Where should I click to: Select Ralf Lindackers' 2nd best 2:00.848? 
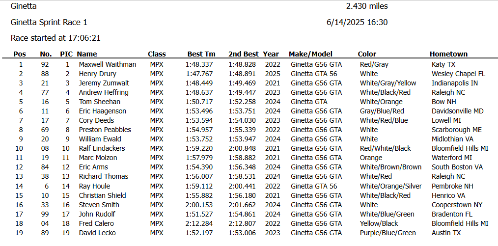[x=242, y=149]
